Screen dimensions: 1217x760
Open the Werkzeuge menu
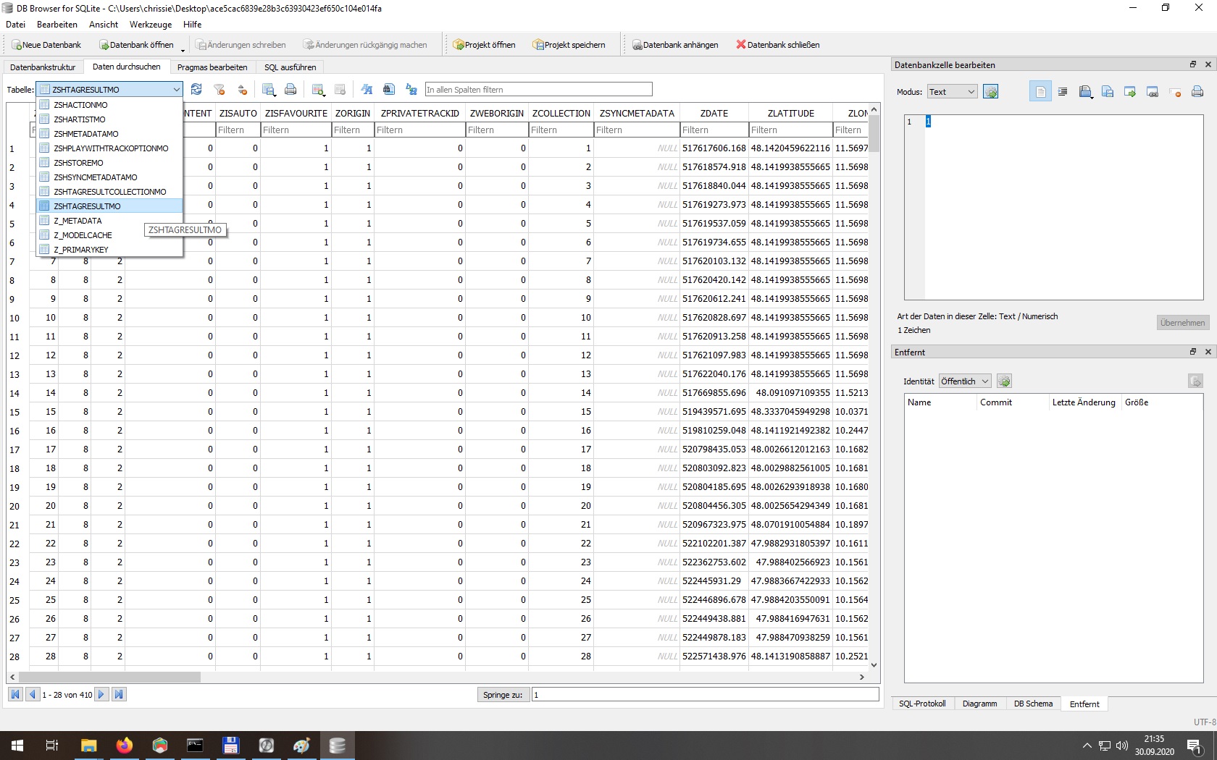(x=151, y=25)
